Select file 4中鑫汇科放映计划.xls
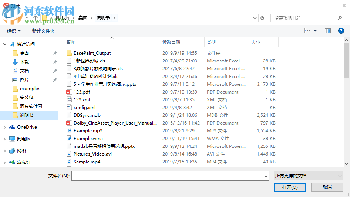 (96, 77)
